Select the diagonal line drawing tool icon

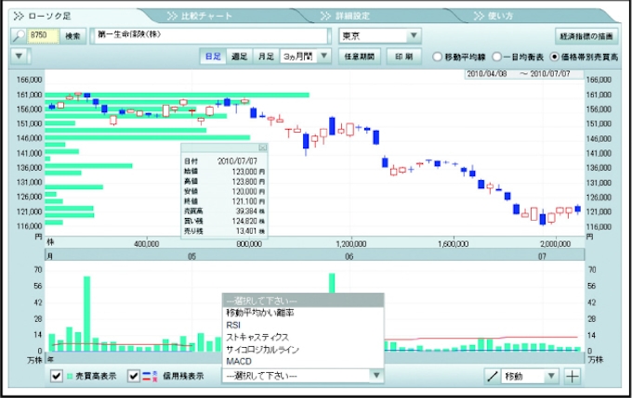click(x=492, y=376)
